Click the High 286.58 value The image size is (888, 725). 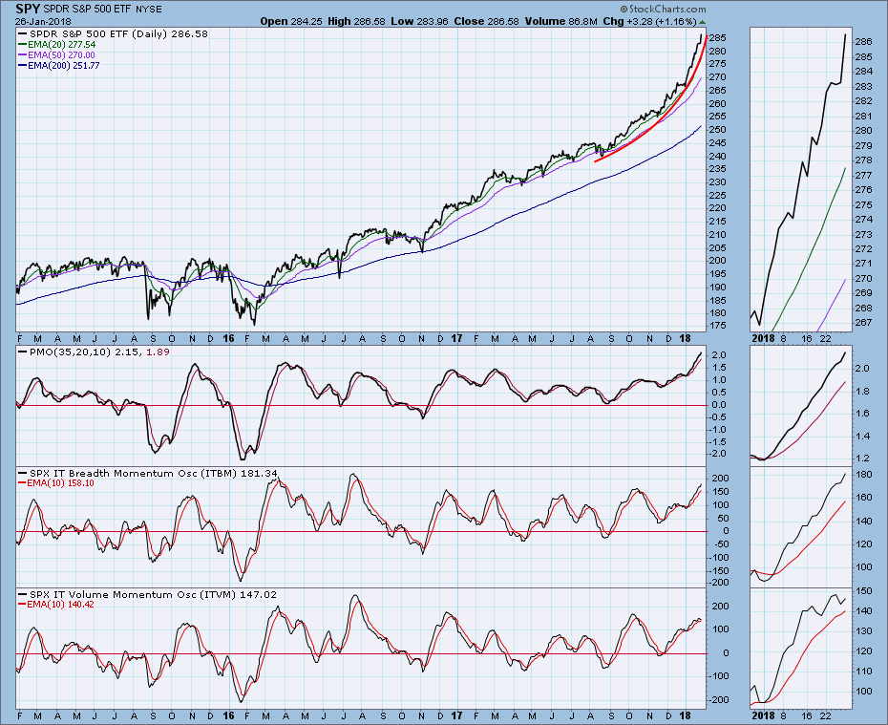pos(356,22)
